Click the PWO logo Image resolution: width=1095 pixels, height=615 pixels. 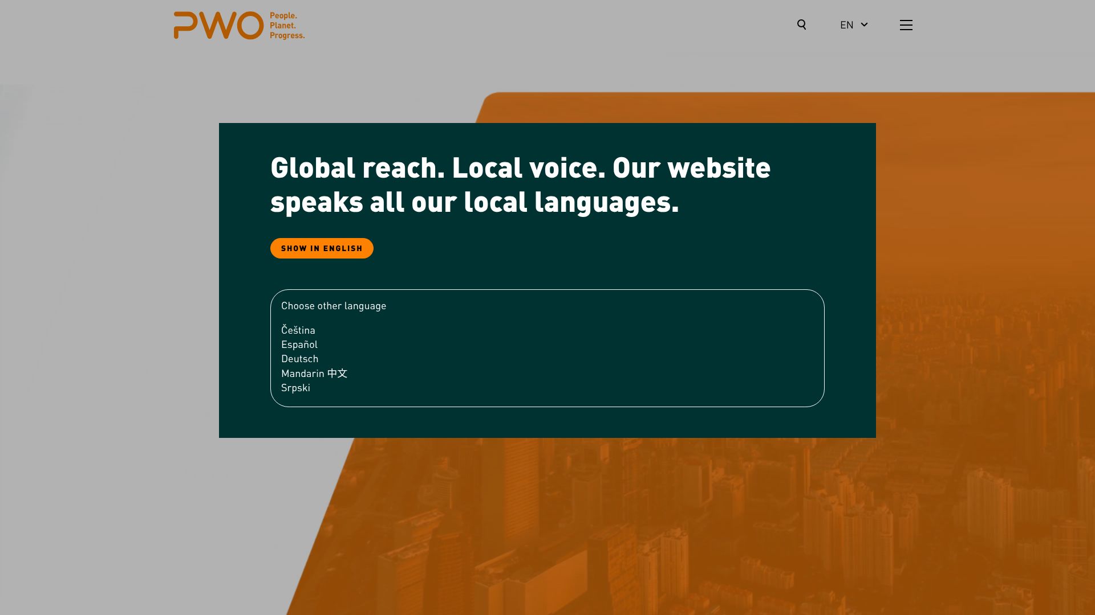coord(218,26)
